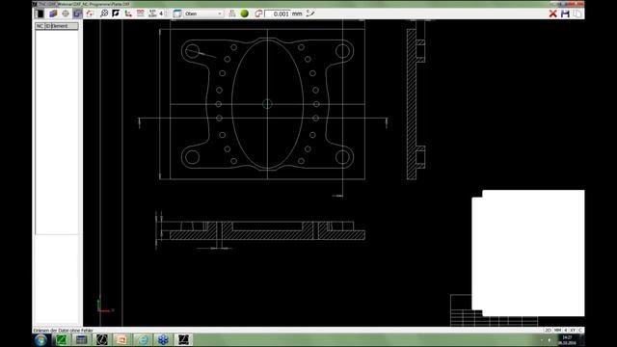Click the green sphere status icon

tap(244, 13)
